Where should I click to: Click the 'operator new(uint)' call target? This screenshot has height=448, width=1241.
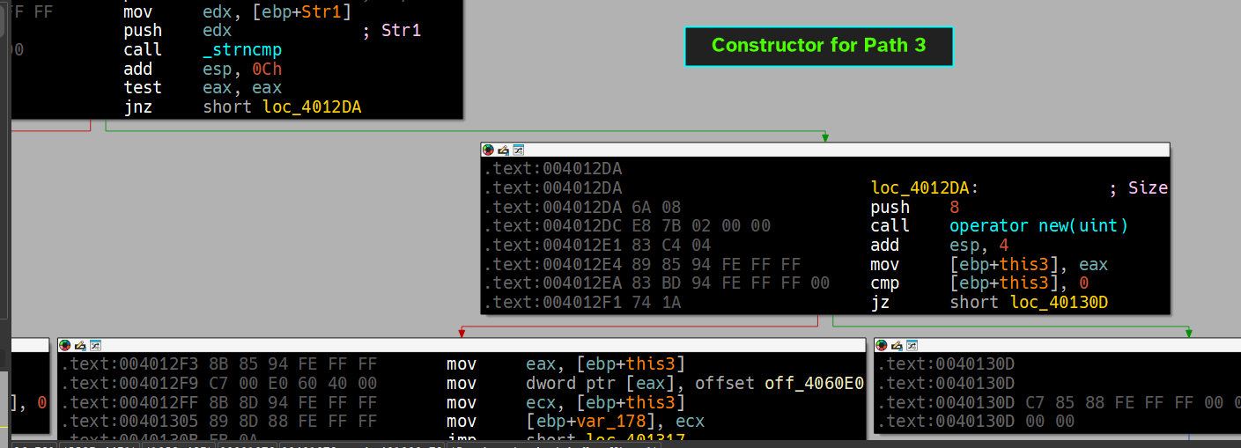pyautogui.click(x=1038, y=226)
